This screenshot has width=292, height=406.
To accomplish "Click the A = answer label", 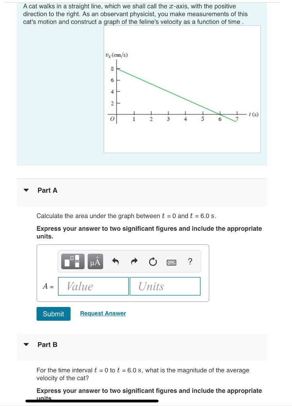I will pos(47,286).
